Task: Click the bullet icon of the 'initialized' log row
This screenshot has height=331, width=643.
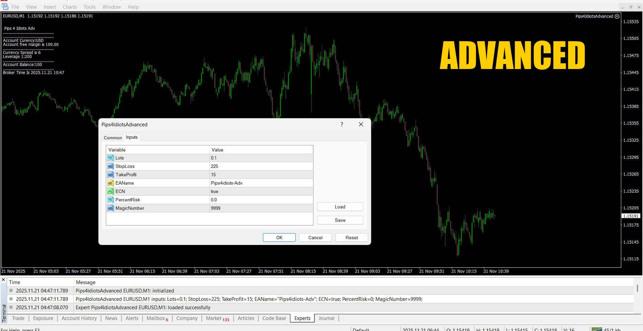Action: point(11,290)
